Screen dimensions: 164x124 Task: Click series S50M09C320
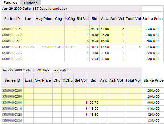(12, 53)
